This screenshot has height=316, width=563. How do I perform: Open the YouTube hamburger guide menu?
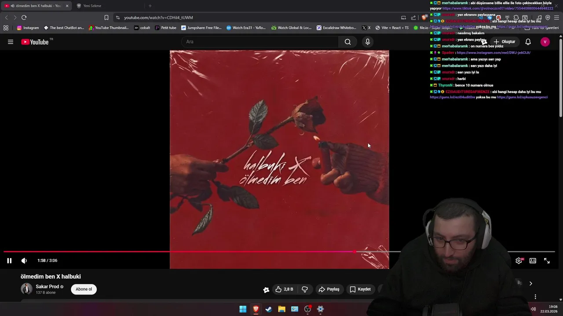point(11,42)
